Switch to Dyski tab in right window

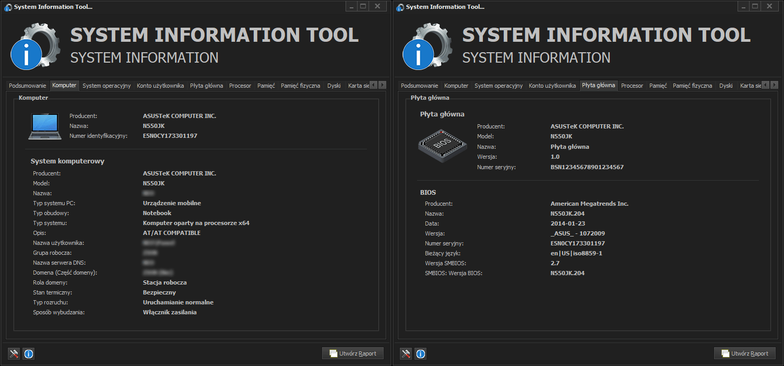coord(726,86)
